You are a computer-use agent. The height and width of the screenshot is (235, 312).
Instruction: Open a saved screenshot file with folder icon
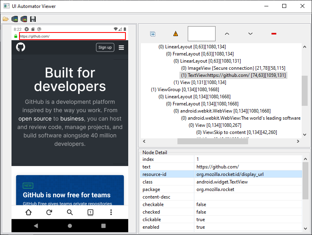pos(6,19)
